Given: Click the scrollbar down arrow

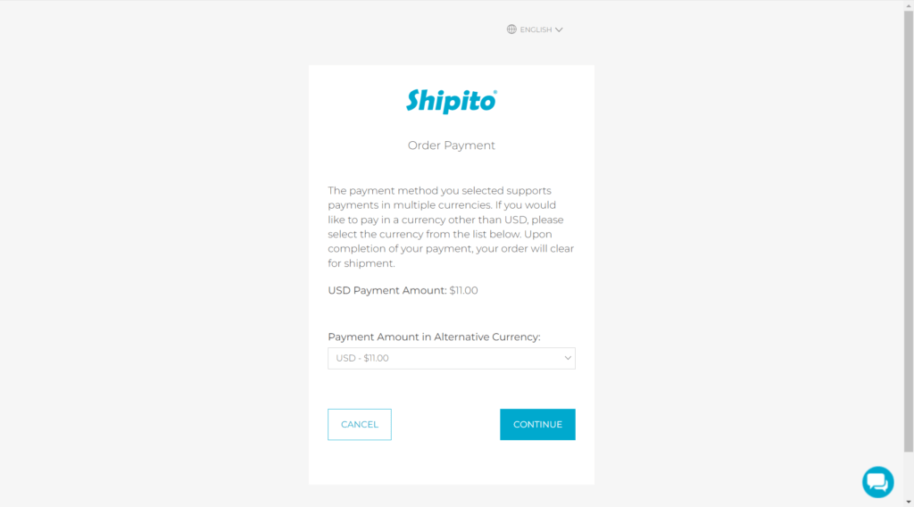Looking at the screenshot, I should 909,502.
